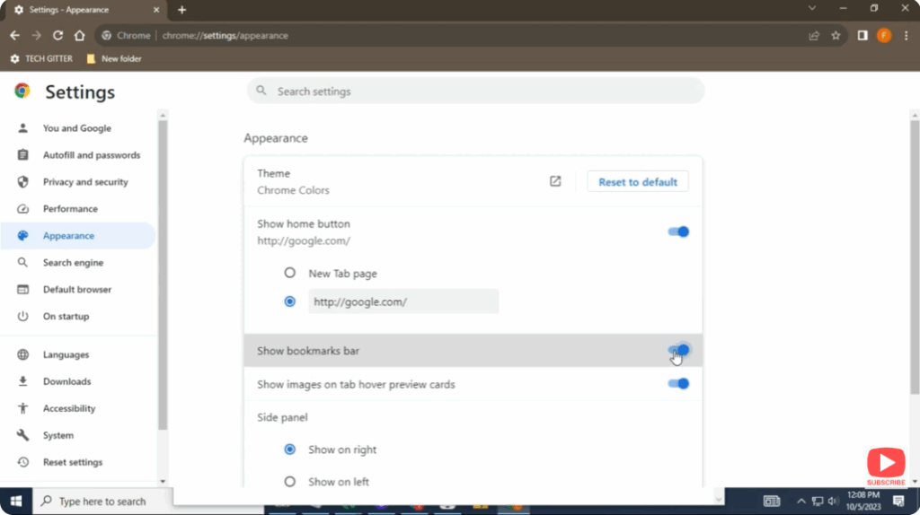
Task: Click sidebar scroll down arrow
Action: pyautogui.click(x=163, y=481)
